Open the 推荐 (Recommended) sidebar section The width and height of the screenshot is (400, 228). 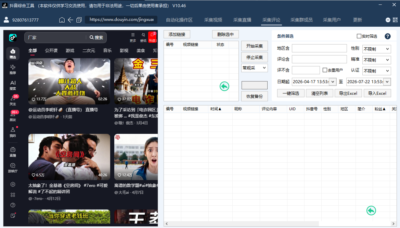click(13, 69)
